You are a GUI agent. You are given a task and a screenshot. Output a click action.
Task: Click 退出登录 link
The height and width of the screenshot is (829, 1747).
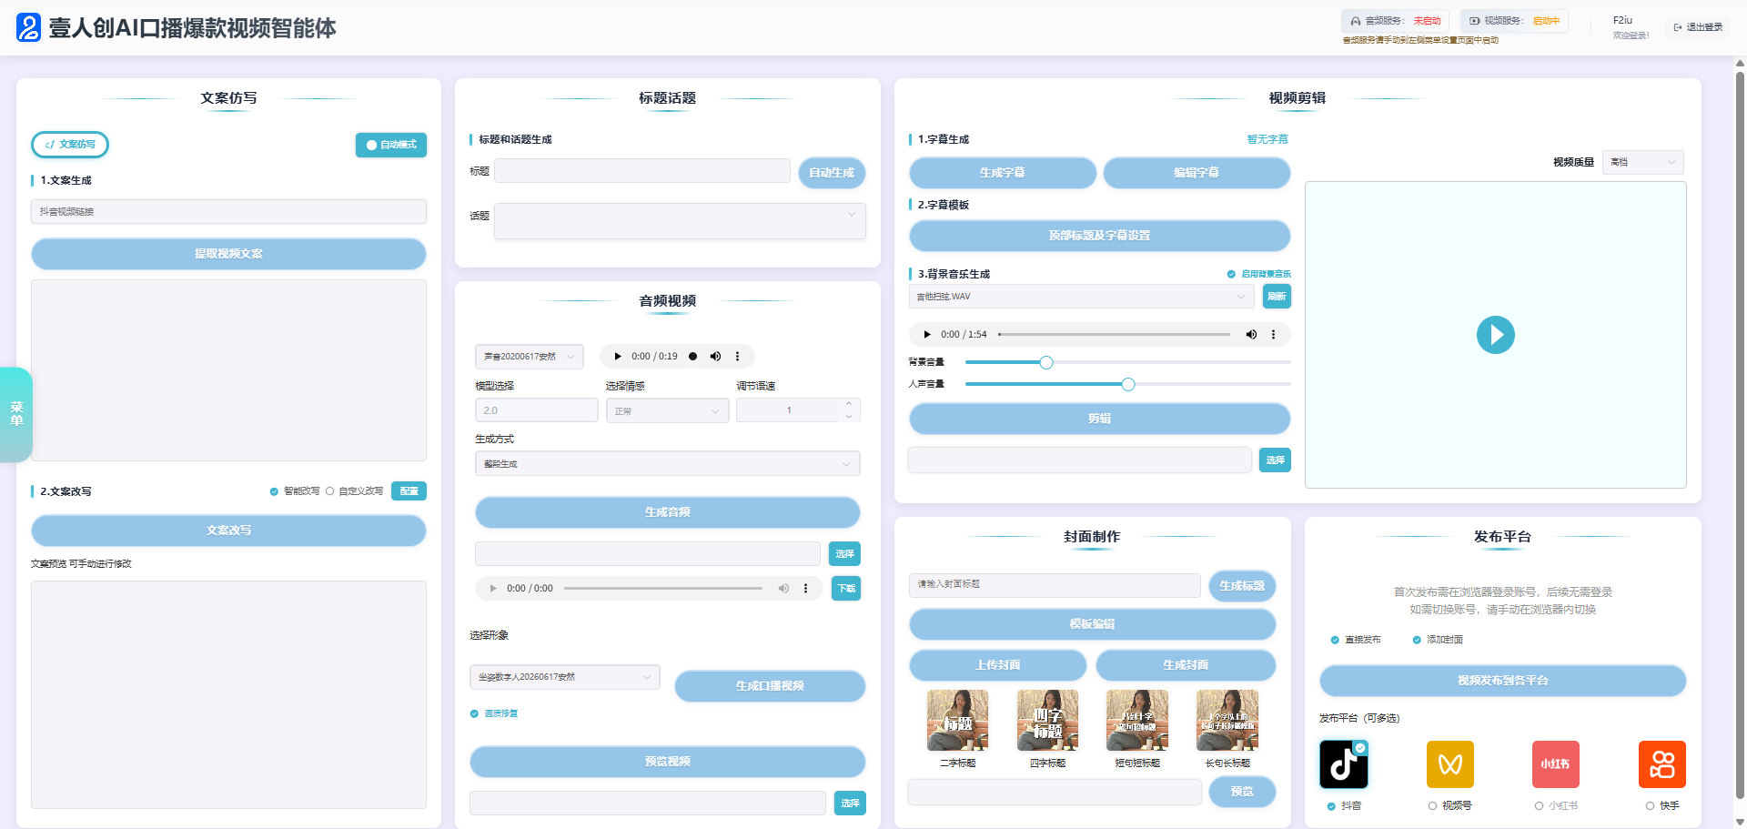pyautogui.click(x=1698, y=27)
